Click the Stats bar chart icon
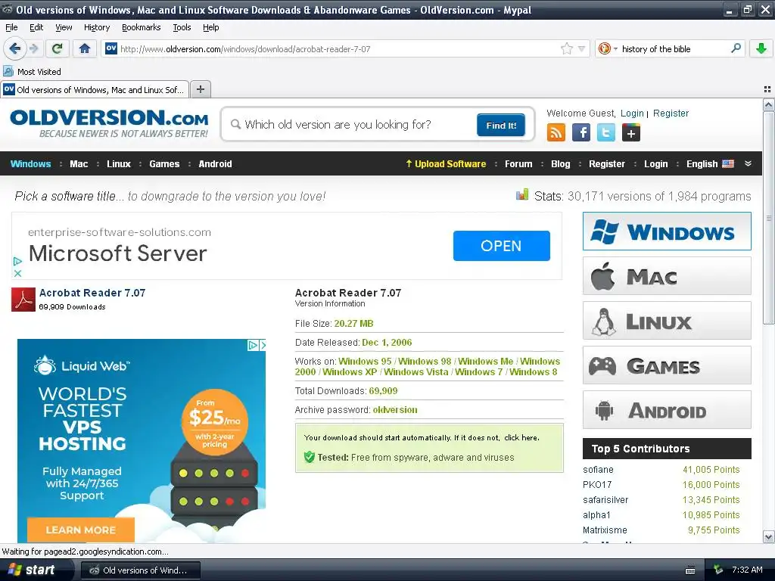Viewport: 775px width, 581px height. pyautogui.click(x=522, y=194)
